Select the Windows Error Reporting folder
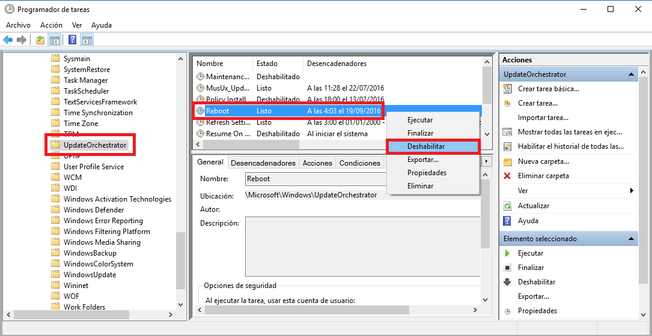The height and width of the screenshot is (336, 652). [x=103, y=221]
